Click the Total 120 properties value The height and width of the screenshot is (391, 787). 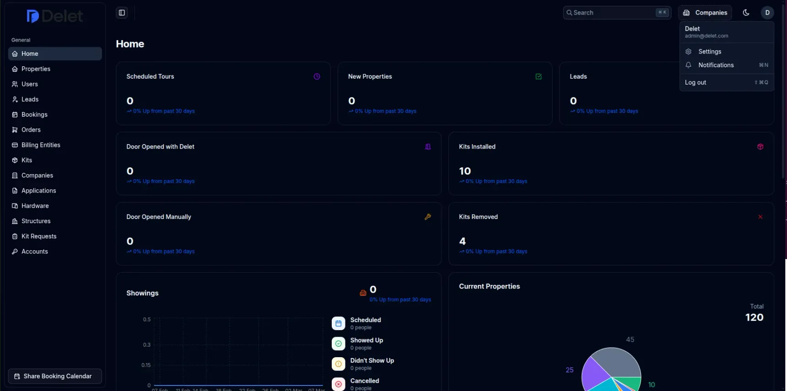click(755, 317)
